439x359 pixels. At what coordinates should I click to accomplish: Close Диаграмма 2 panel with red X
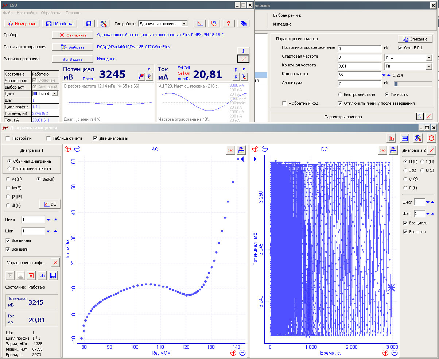432,150
